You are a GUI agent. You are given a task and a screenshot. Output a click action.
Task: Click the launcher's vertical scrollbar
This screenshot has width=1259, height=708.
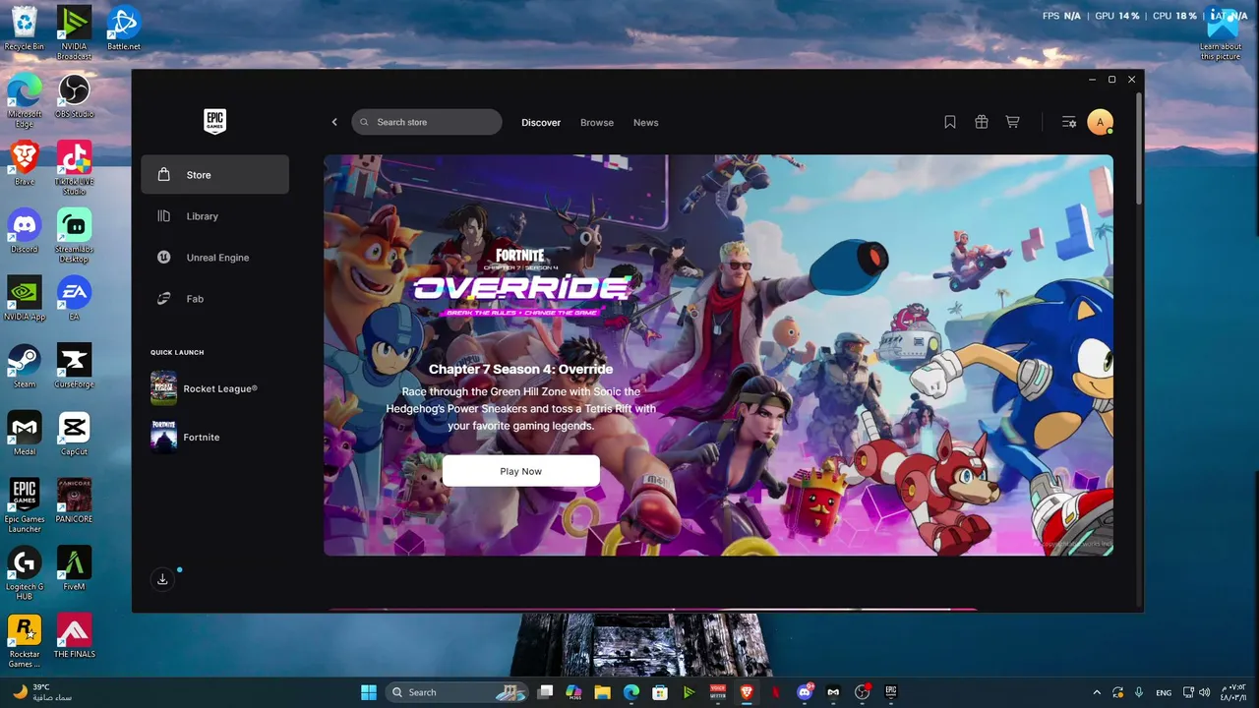coord(1139,147)
